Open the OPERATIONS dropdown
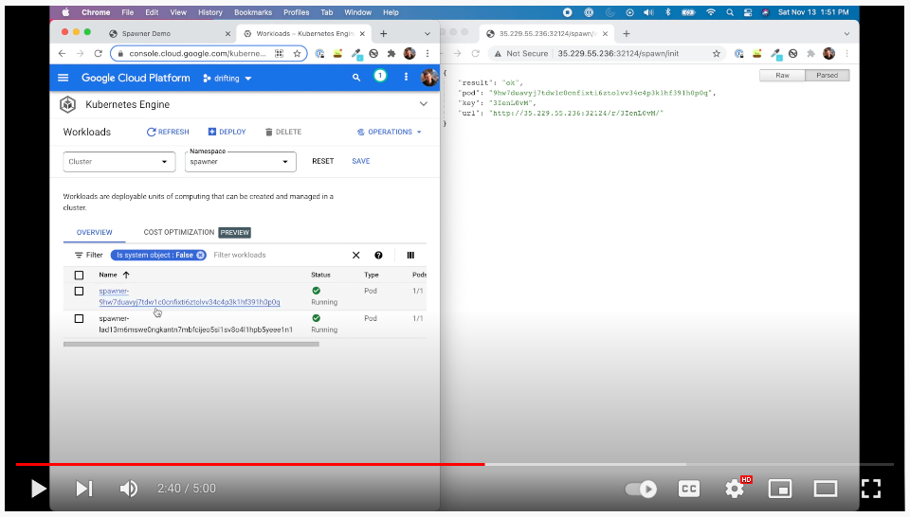The width and height of the screenshot is (910, 517). (x=390, y=133)
